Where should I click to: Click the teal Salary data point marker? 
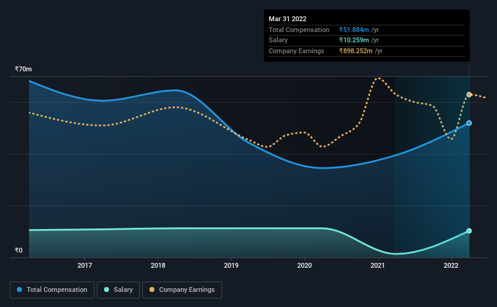(x=469, y=231)
